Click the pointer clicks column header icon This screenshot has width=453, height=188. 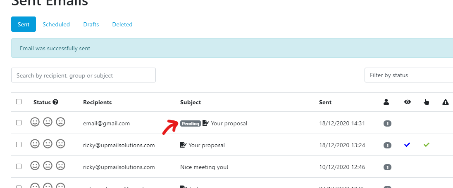click(427, 102)
